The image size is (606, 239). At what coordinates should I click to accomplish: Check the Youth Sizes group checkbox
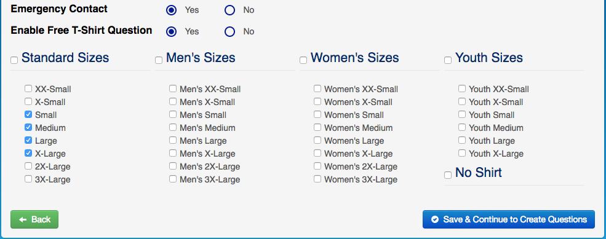pyautogui.click(x=448, y=60)
